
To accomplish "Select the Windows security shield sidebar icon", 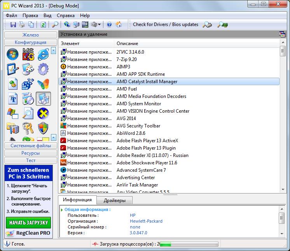I will point(43,128).
